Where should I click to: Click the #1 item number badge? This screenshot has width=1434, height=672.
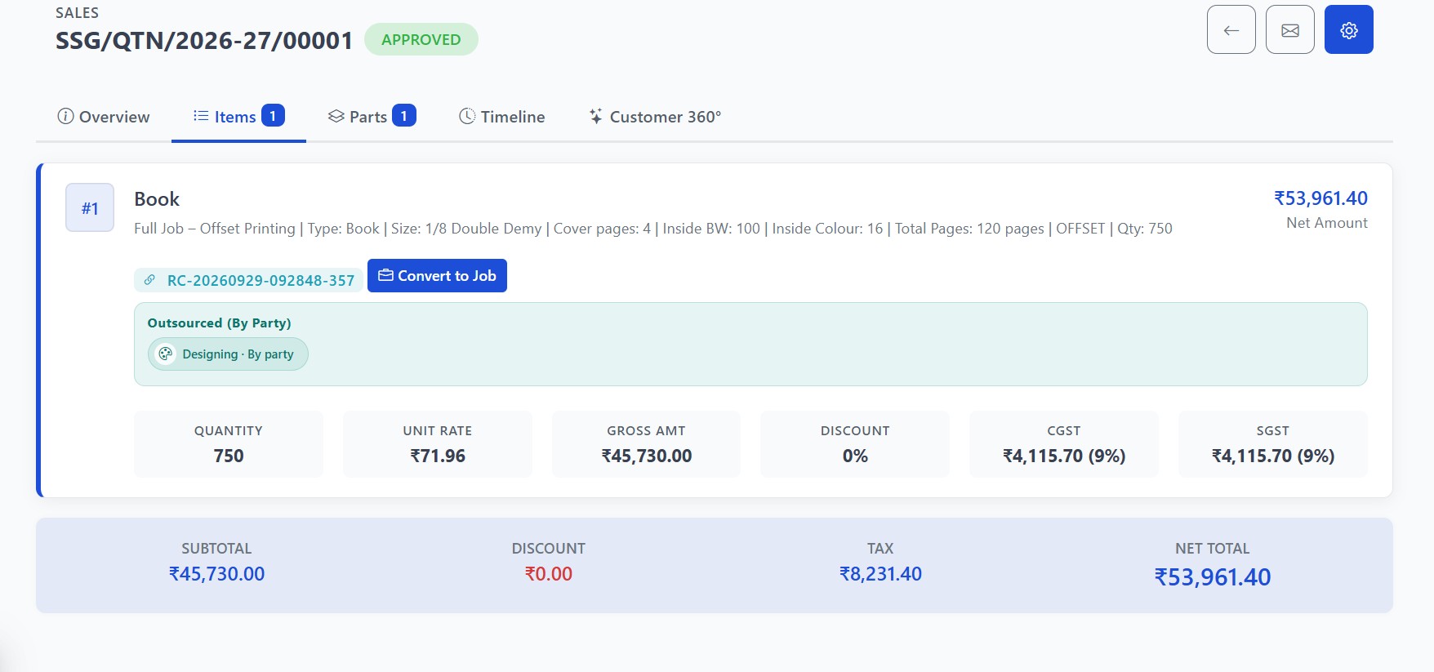tap(90, 208)
